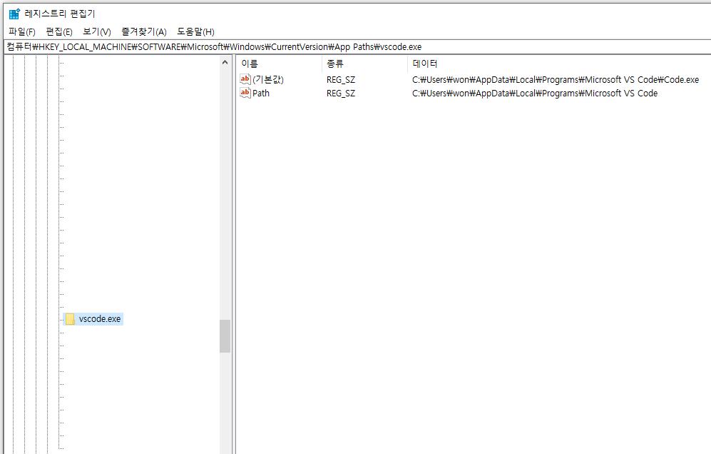The width and height of the screenshot is (711, 454).
Task: Click the tree scrollbar up arrow
Action: [225, 63]
